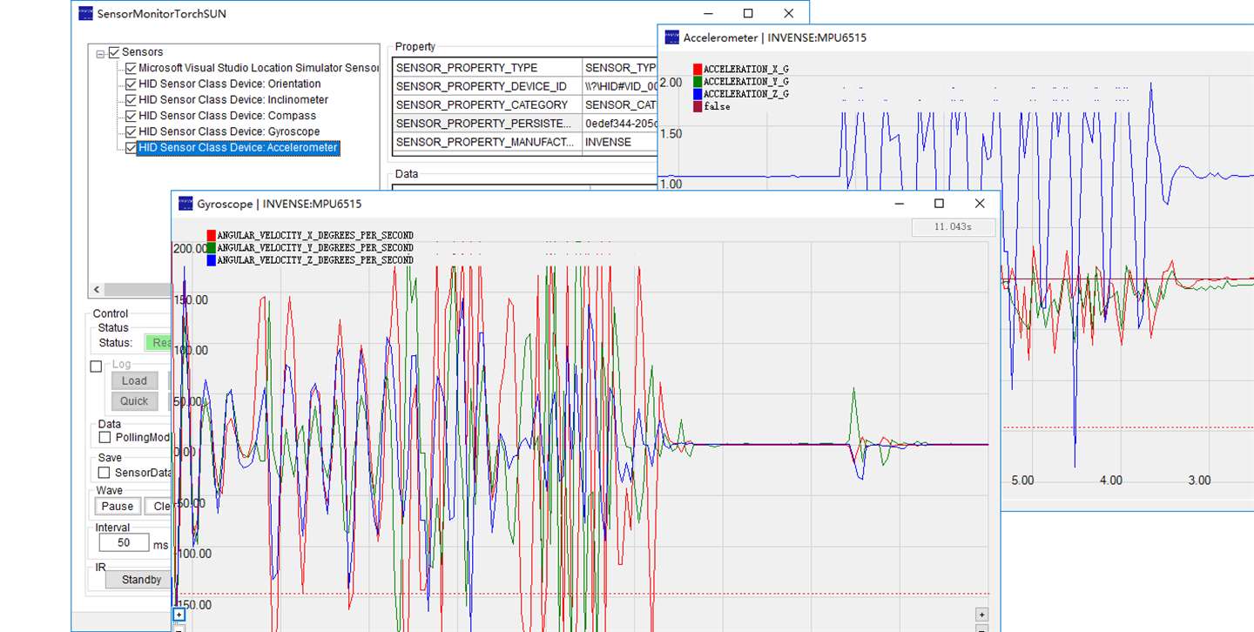
Task: Close the SensorMonitorTorchSUN main window
Action: point(788,13)
